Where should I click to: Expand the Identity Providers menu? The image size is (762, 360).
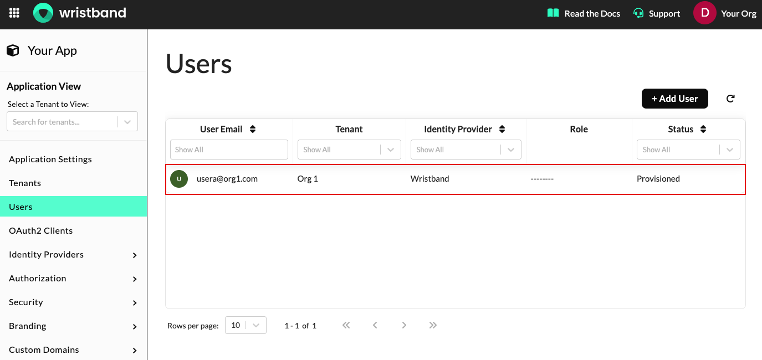pyautogui.click(x=135, y=255)
